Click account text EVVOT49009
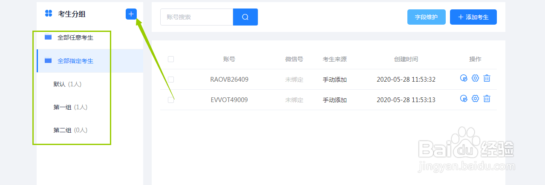Screen dimensions: 545x185 [229, 100]
